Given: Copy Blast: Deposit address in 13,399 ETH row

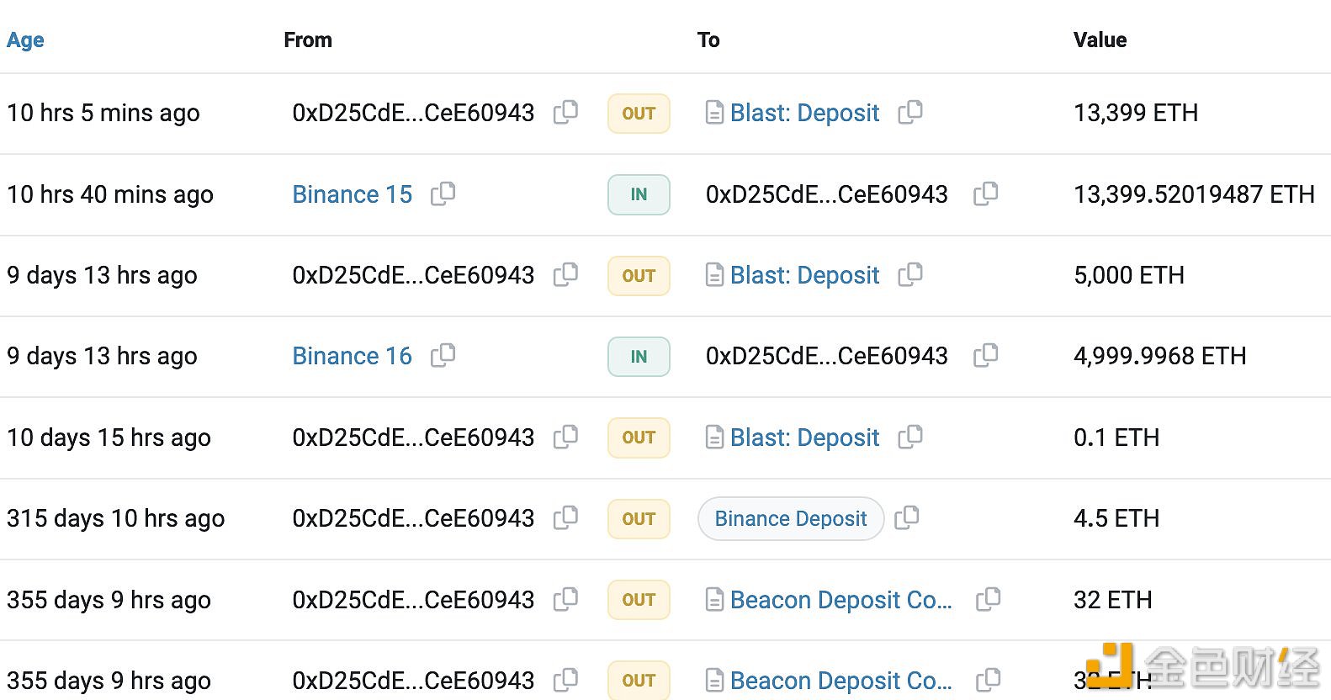Looking at the screenshot, I should [x=910, y=112].
